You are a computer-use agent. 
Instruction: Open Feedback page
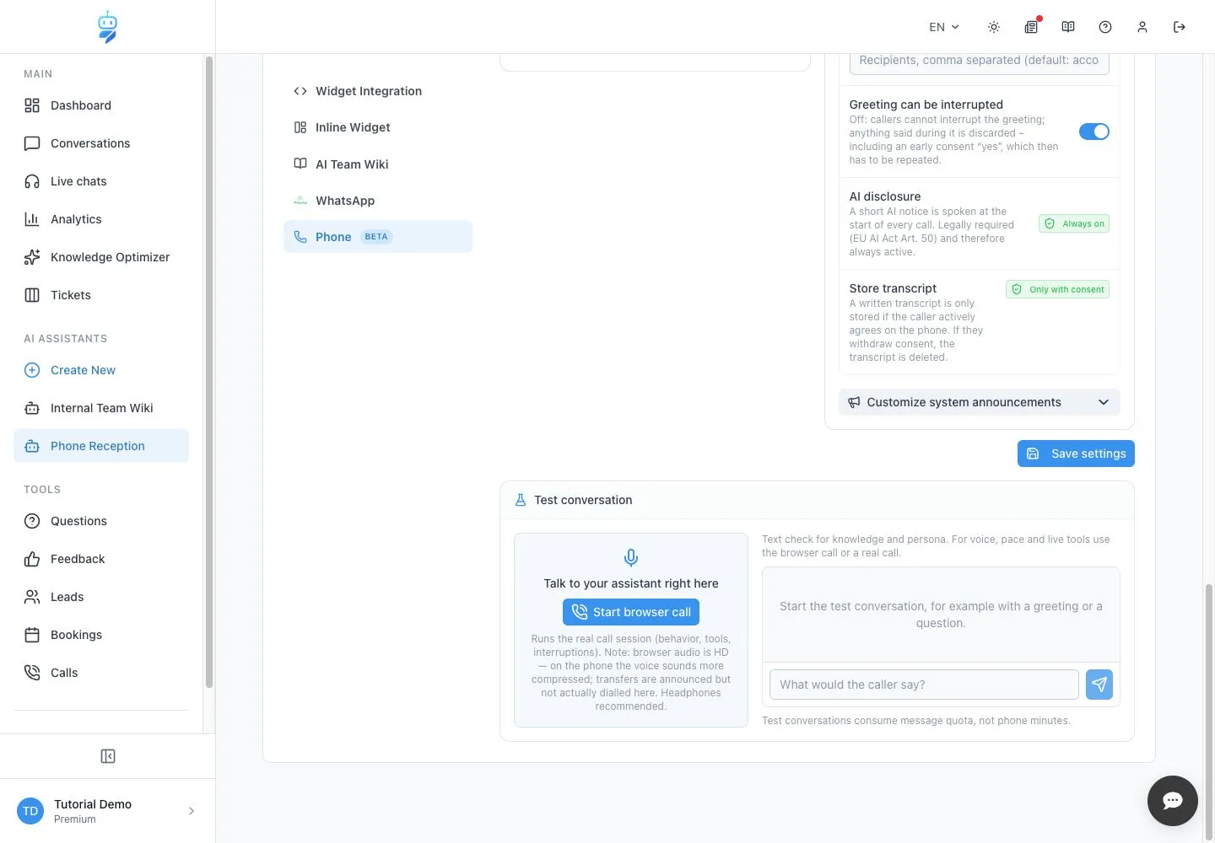point(101,559)
